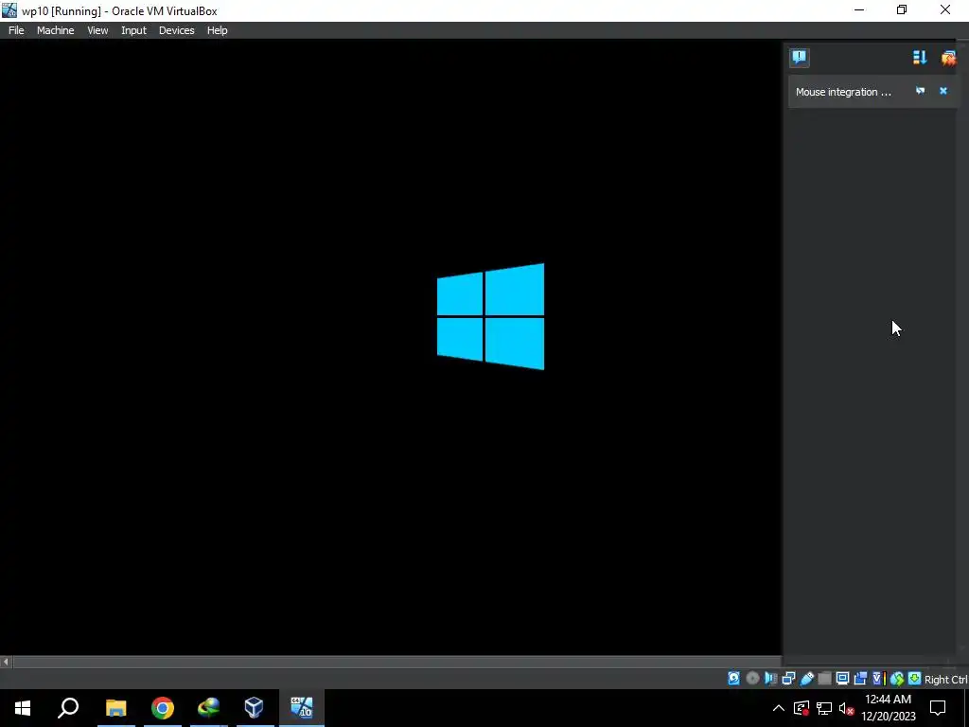Open the Machine menu

[x=55, y=30]
